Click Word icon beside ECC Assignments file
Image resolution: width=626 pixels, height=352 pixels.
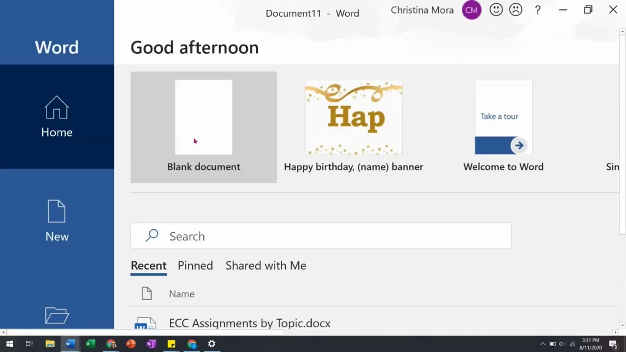145,324
